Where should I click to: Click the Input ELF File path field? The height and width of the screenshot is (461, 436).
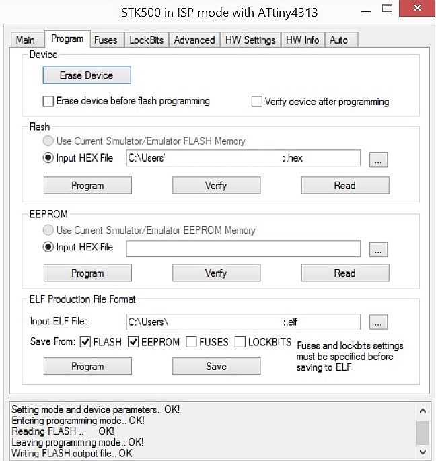[244, 322]
